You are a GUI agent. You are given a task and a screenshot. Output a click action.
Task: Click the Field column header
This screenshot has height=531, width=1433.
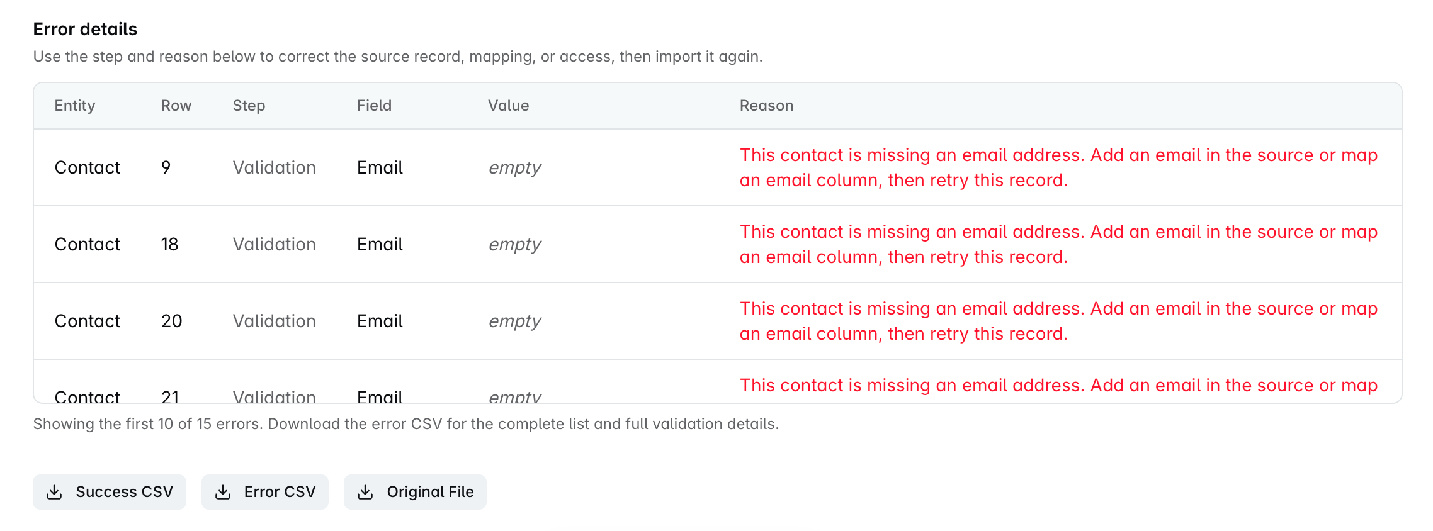374,106
